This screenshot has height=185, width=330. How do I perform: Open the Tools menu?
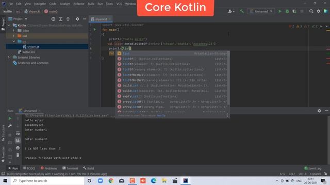pyautogui.click(x=109, y=4)
